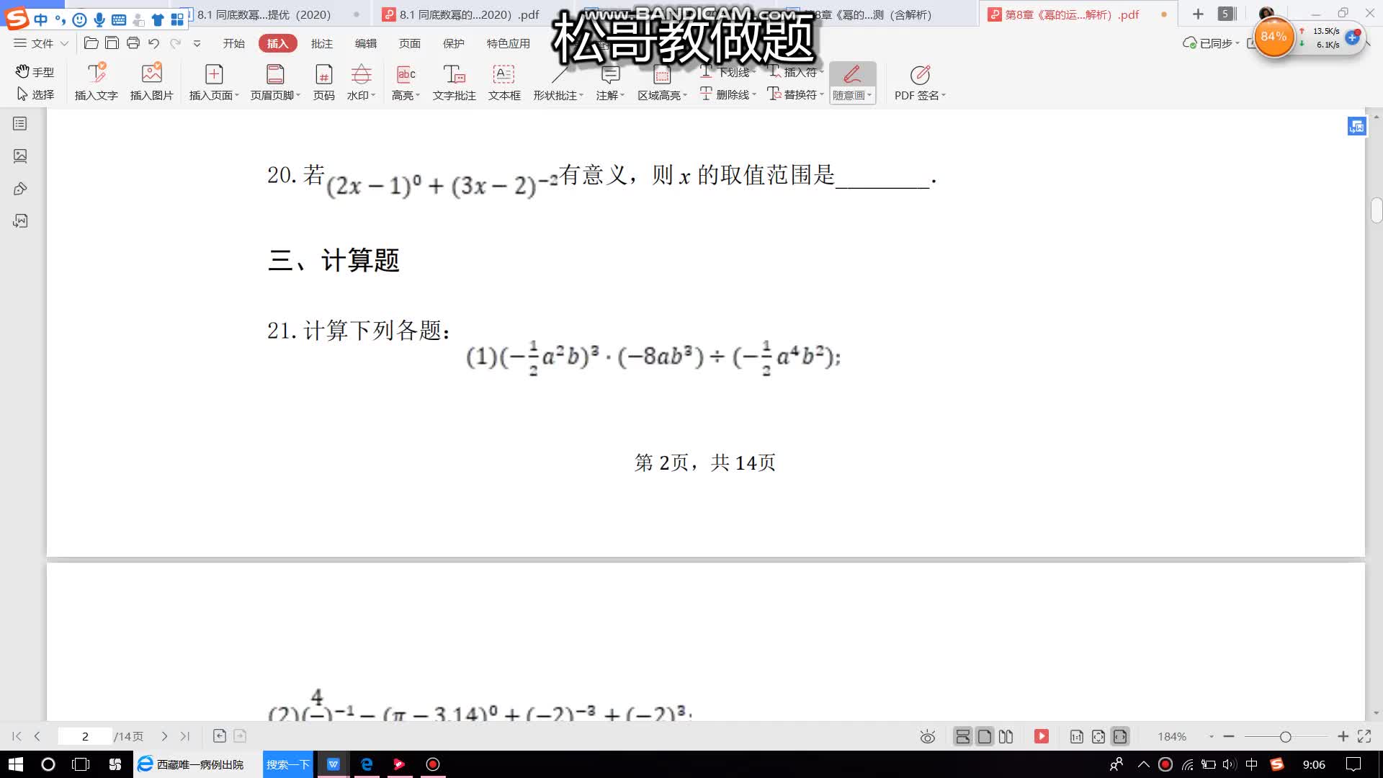The width and height of the screenshot is (1383, 778).
Task: Click the Page Number (页码) tool
Action: coord(323,81)
